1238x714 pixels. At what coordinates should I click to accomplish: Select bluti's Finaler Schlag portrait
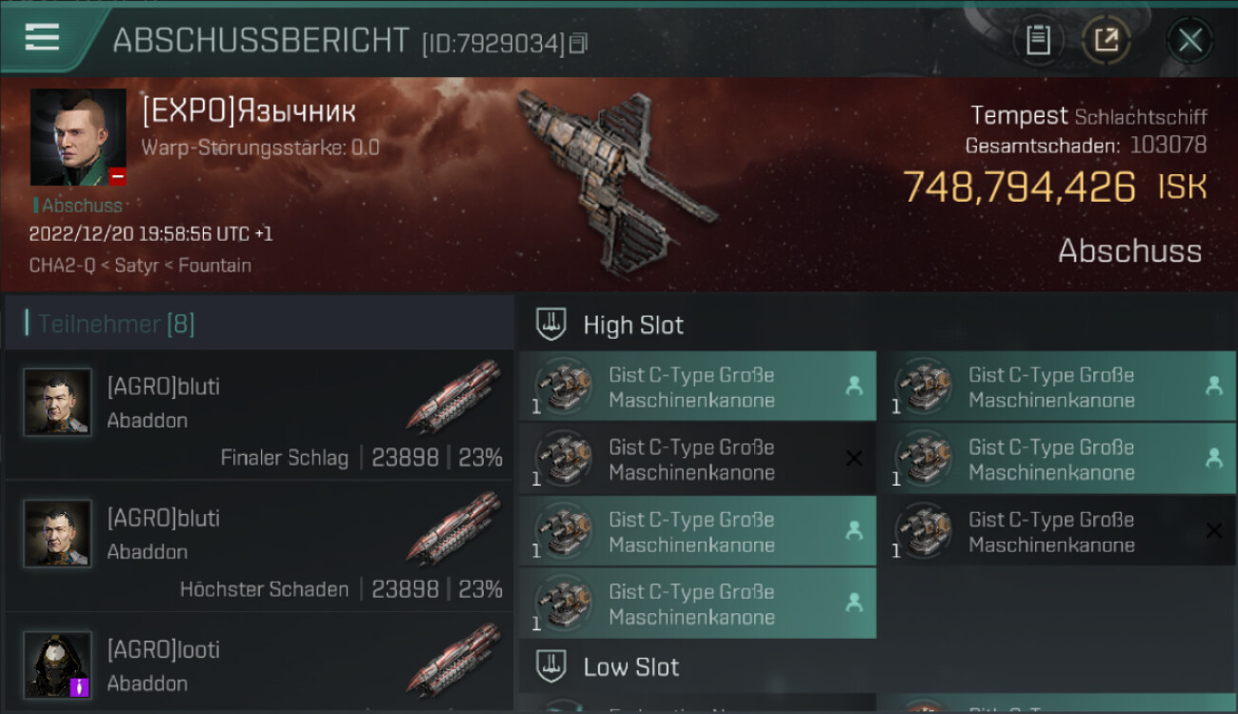coord(58,402)
